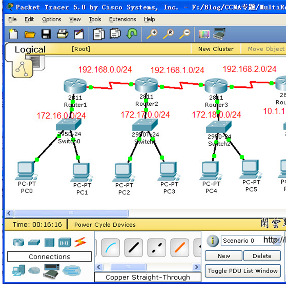
Task: Open the Tools menu
Action: pos(95,19)
